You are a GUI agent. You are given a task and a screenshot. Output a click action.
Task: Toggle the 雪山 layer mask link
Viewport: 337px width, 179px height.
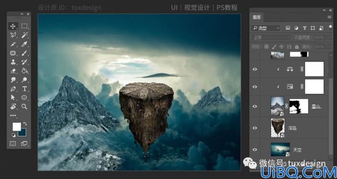(x=286, y=106)
